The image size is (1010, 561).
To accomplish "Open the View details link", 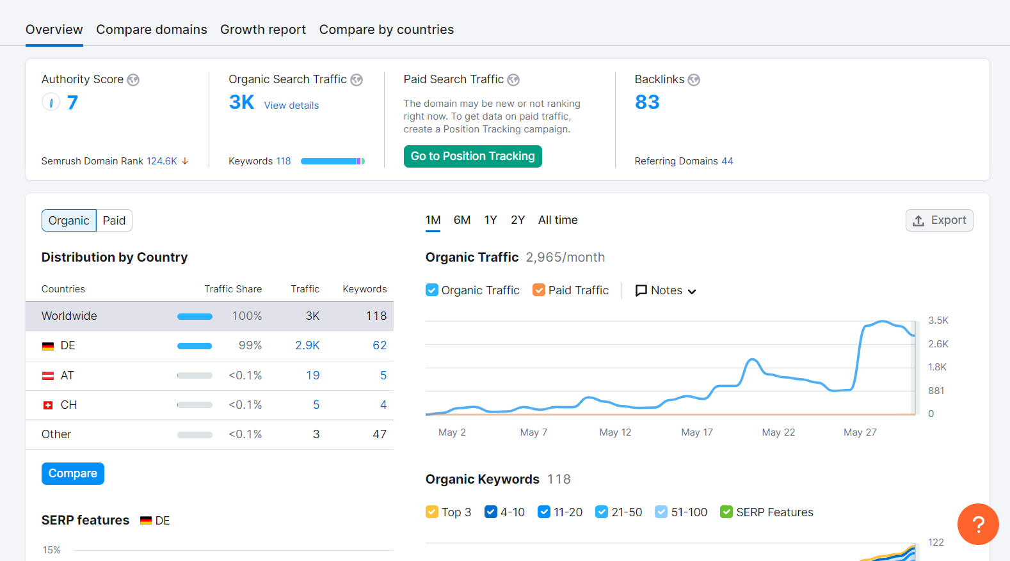I will [x=291, y=106].
